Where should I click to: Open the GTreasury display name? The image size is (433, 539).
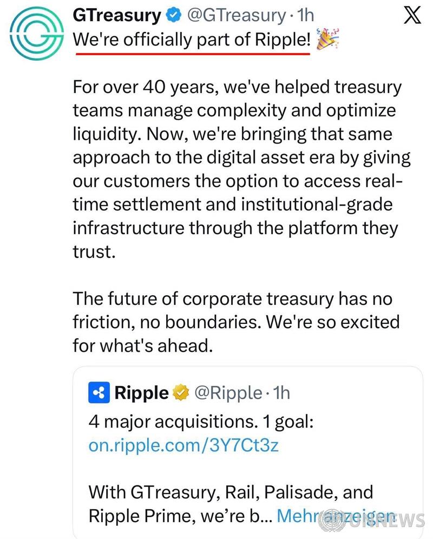click(x=117, y=16)
